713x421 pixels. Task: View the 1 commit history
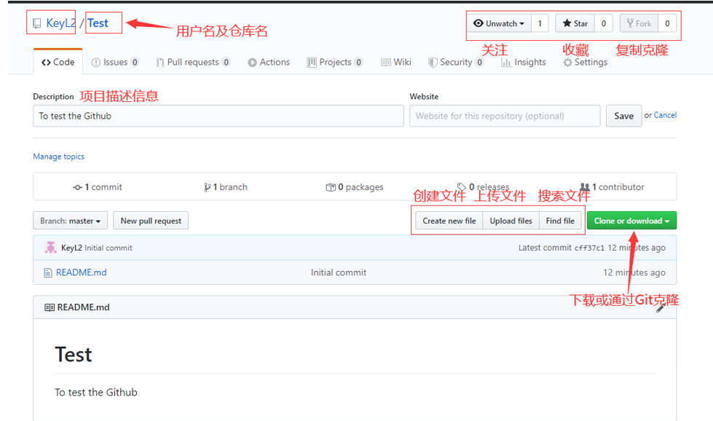click(98, 187)
